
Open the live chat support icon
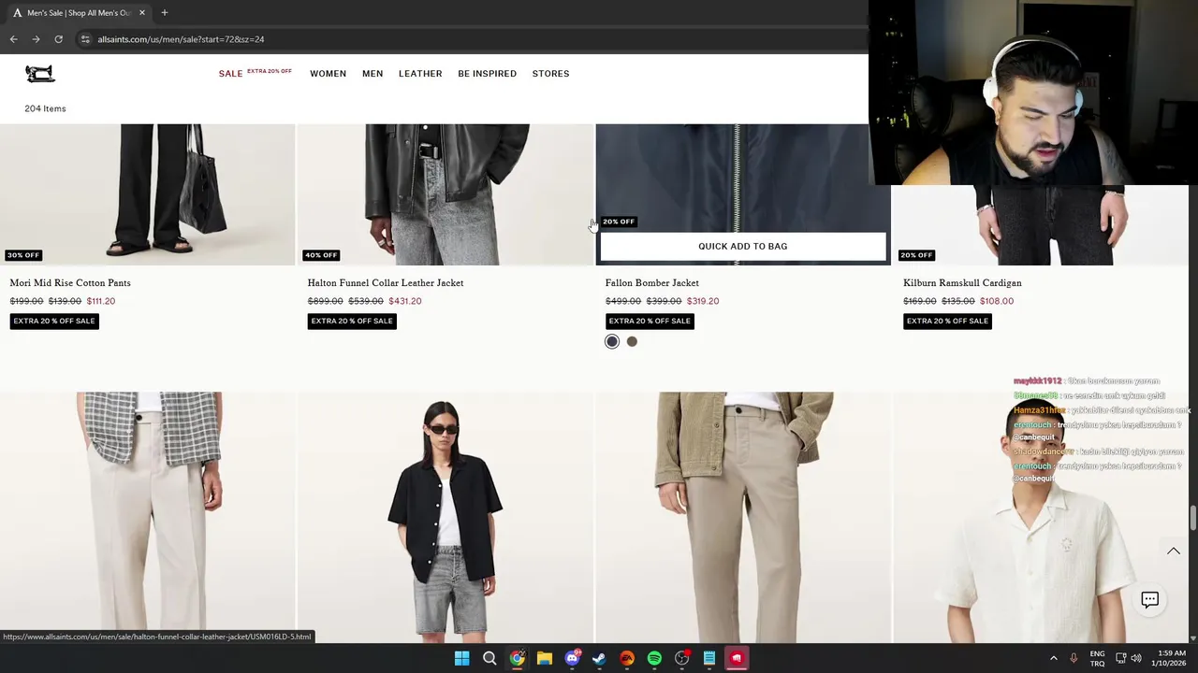point(1149,600)
